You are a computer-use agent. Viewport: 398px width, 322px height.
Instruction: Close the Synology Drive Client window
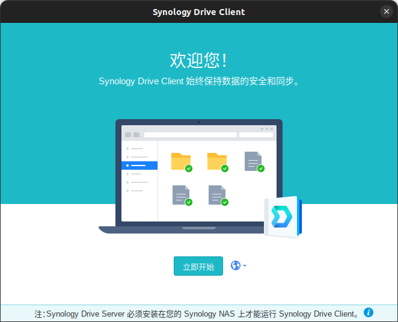tap(387, 11)
